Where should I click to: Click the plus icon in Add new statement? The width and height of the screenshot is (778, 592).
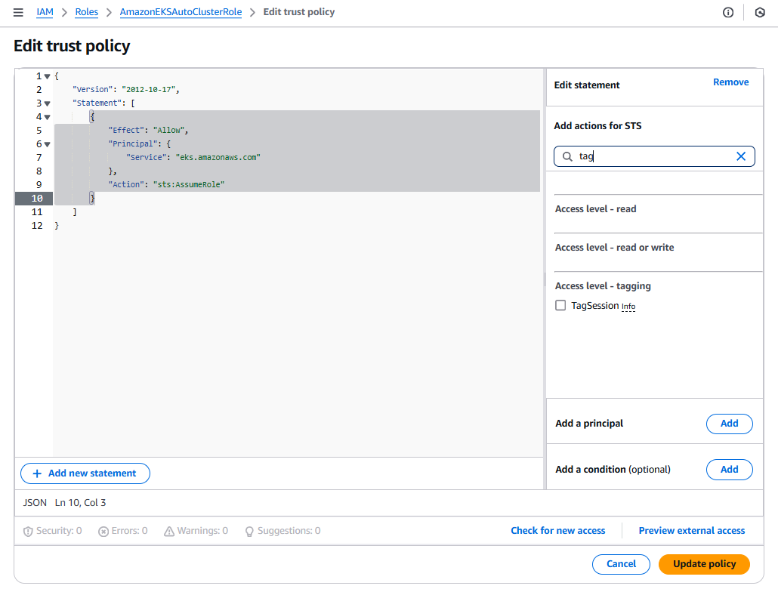coord(37,474)
